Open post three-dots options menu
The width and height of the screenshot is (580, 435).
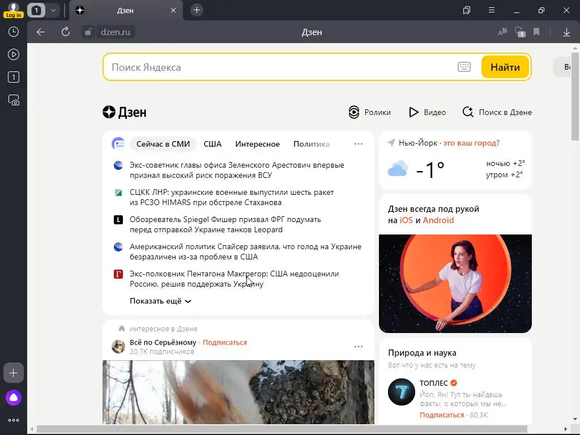pos(359,347)
